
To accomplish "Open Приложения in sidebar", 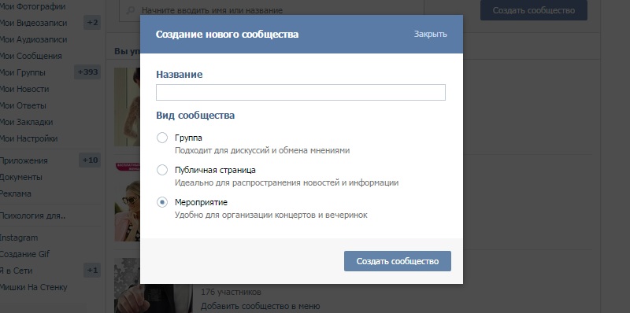I will (24, 160).
